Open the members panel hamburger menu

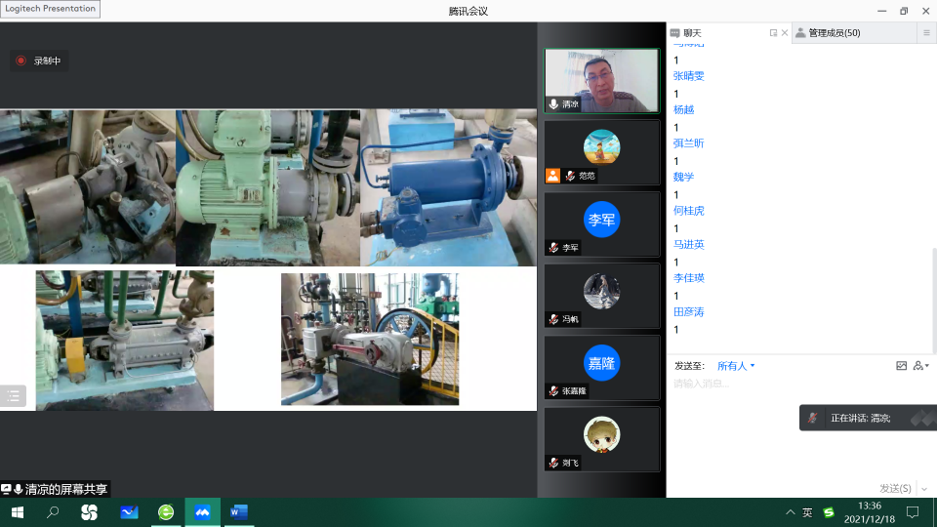coord(927,33)
